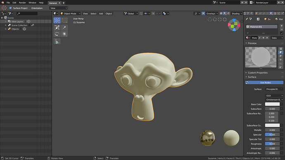Unlink material with X next to Mate
The width and height of the screenshot is (285, 160).
(267, 38)
